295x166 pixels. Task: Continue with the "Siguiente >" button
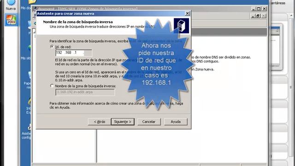point(123,122)
